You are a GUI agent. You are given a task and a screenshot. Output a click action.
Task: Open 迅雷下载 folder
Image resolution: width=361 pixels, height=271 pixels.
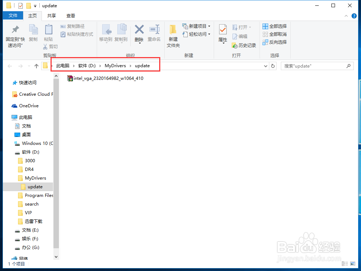(x=30, y=221)
